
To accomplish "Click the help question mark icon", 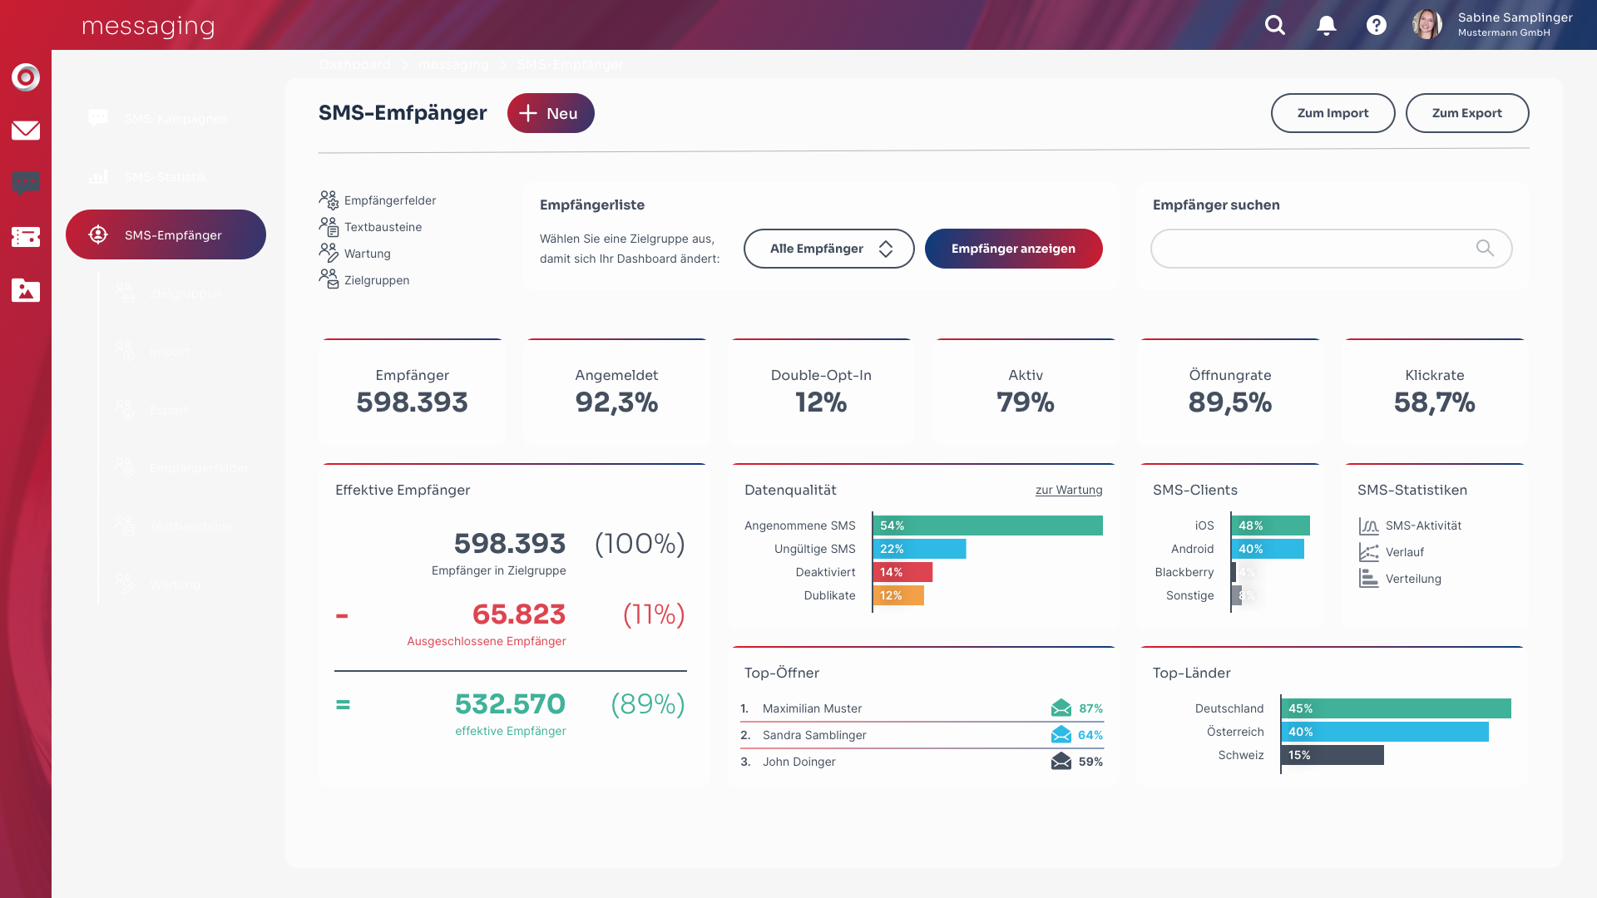I will pyautogui.click(x=1377, y=25).
